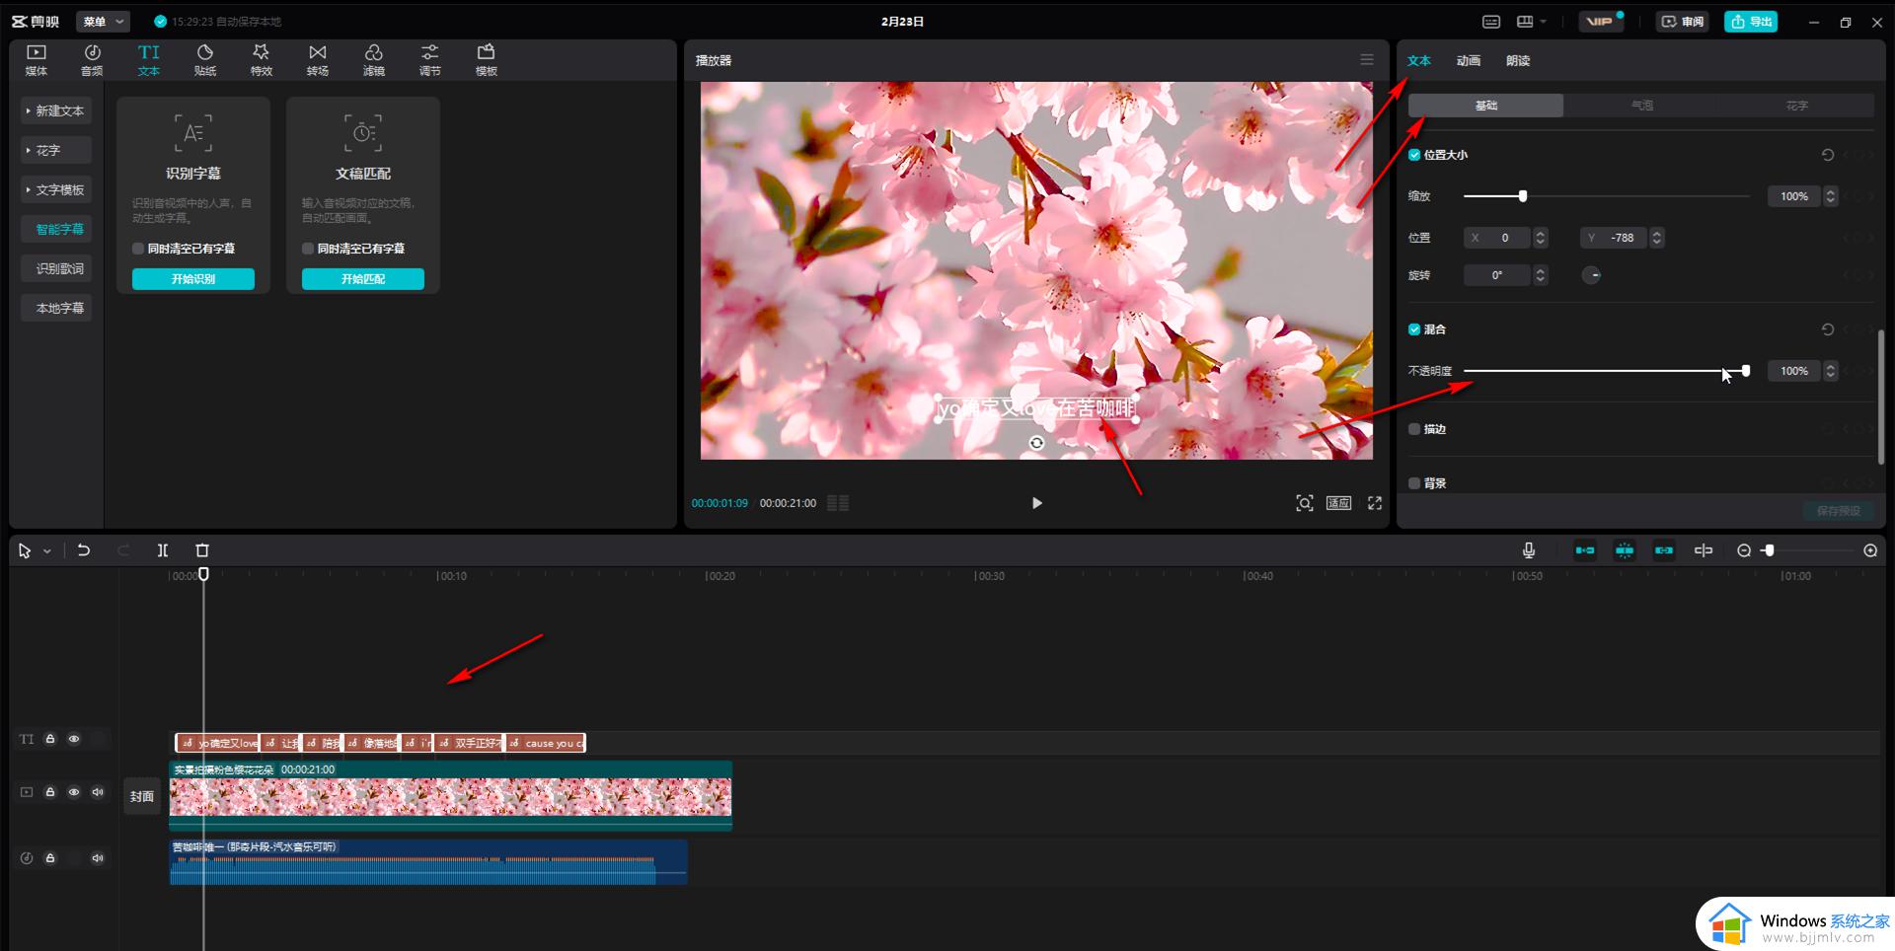Viewport: 1895px width, 951px height.
Task: Undo the last timeline action
Action: tap(84, 550)
